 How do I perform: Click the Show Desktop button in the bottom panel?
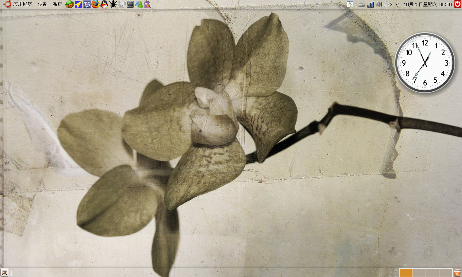[x=4, y=273]
